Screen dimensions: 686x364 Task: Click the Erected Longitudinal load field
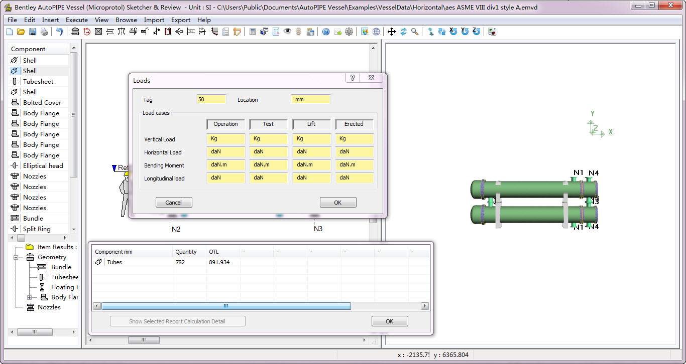click(354, 178)
